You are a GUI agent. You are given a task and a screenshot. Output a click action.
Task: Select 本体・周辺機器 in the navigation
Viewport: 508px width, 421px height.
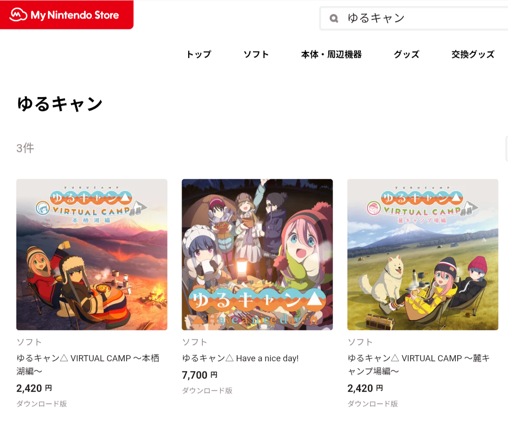pos(331,54)
